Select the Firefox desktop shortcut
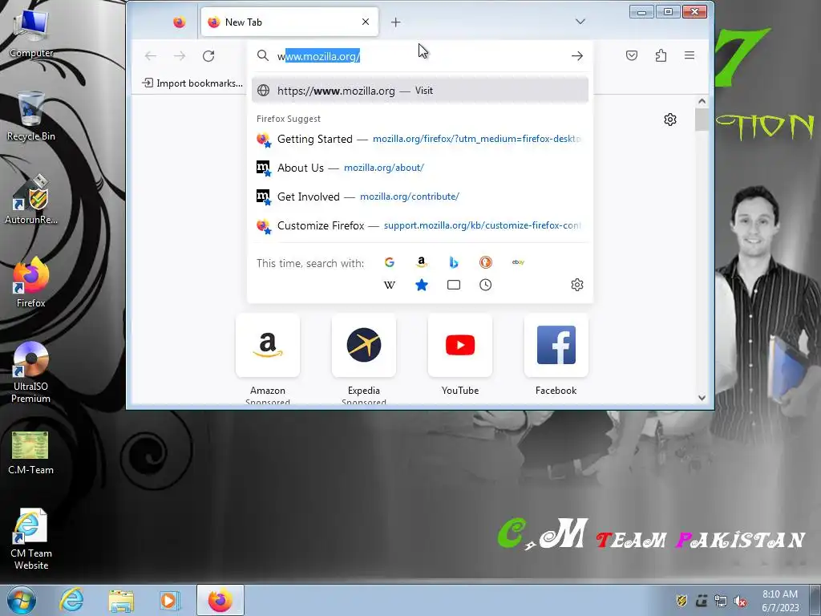 point(31,283)
